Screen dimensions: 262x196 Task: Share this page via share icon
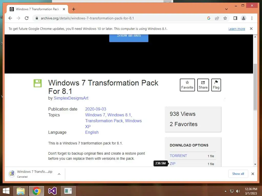tap(217, 18)
